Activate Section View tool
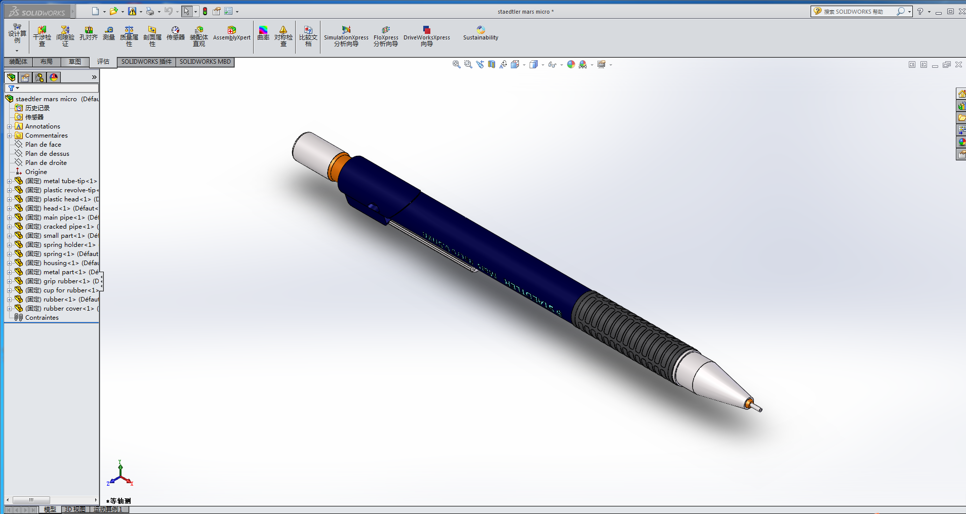The image size is (966, 514). (492, 64)
